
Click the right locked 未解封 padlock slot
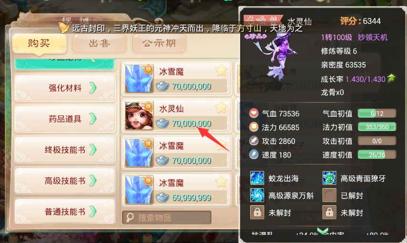click(x=329, y=213)
